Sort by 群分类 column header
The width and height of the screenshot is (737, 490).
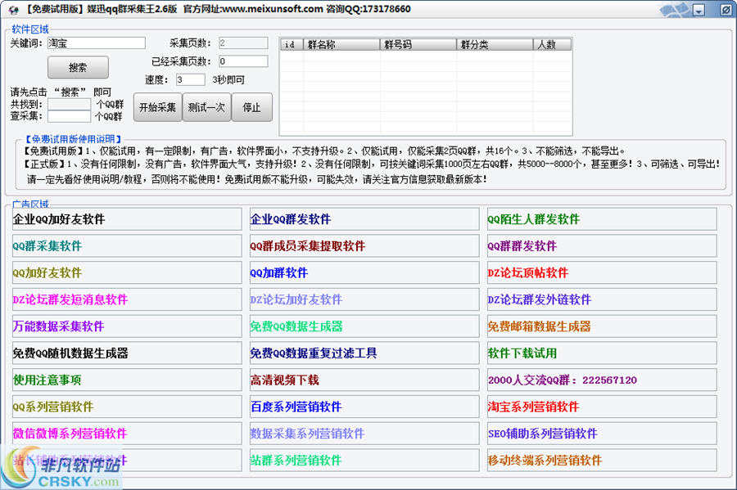tap(495, 45)
